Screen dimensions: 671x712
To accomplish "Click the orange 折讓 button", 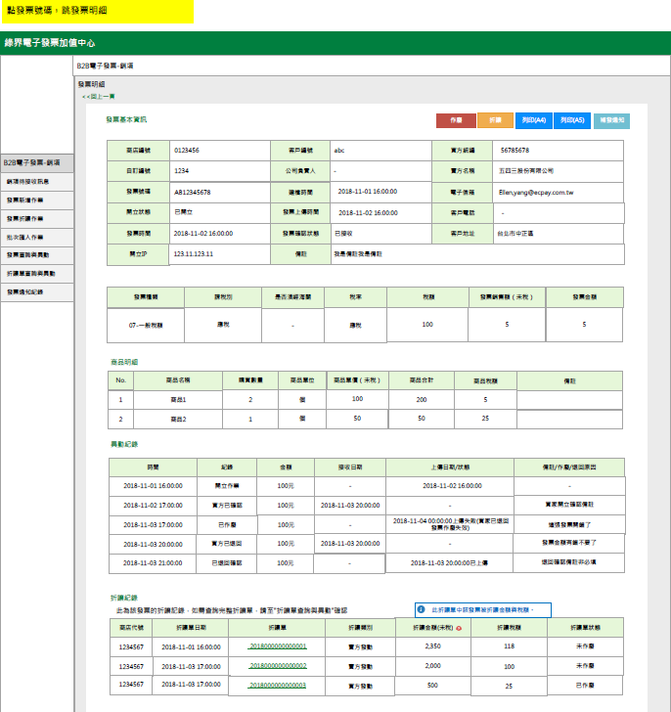I will [495, 120].
